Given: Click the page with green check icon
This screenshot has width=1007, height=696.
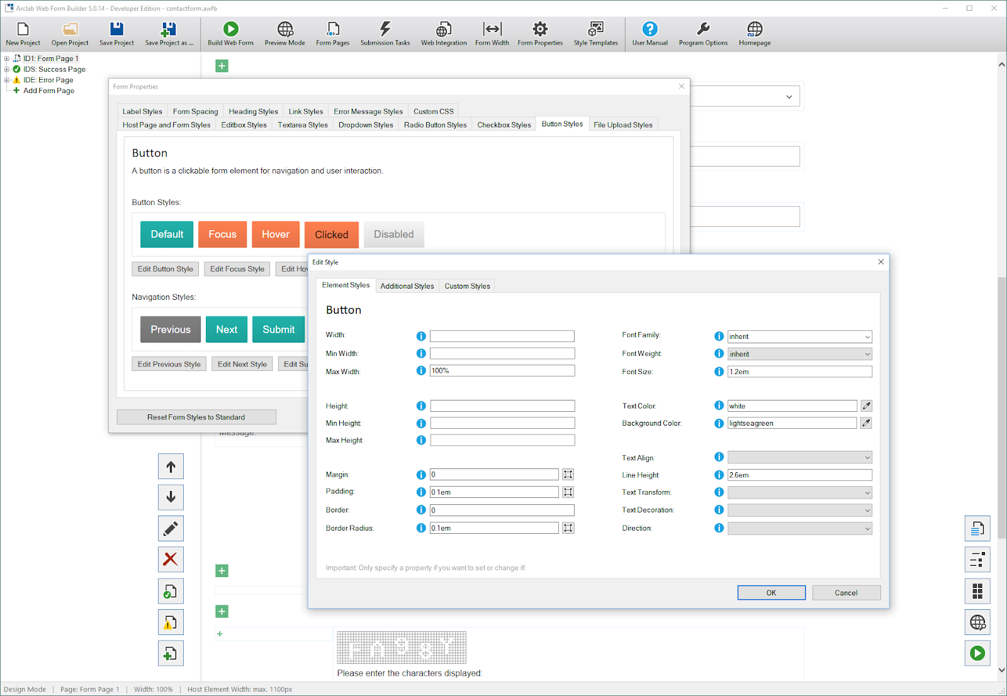Looking at the screenshot, I should click(x=171, y=591).
